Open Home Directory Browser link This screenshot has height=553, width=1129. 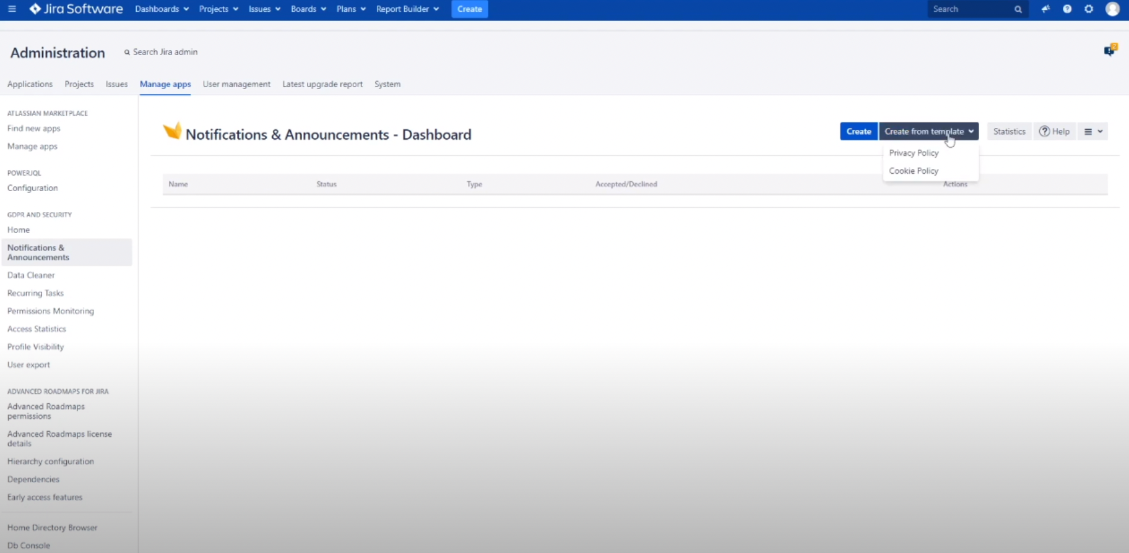[x=53, y=528]
